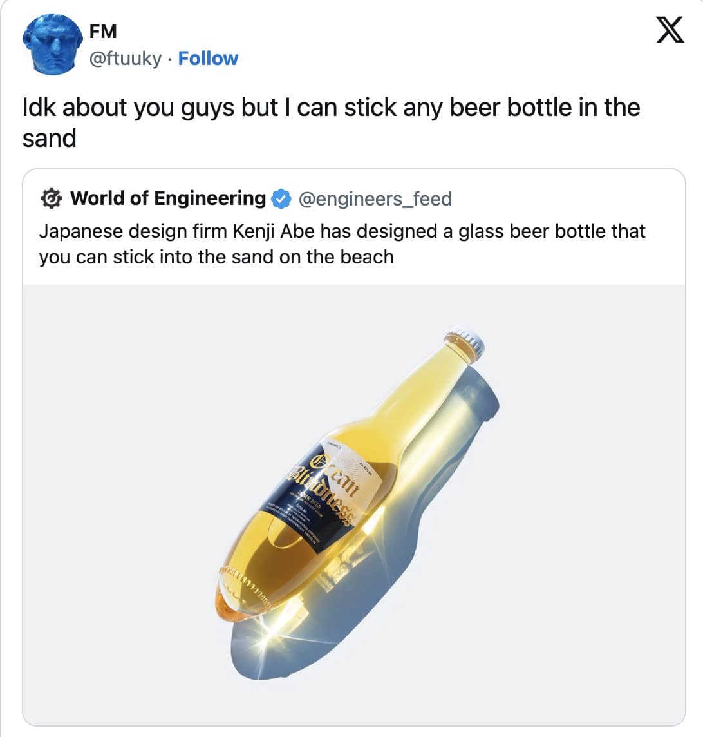This screenshot has width=703, height=737.
Task: Open the X logo in the corner
Action: pyautogui.click(x=670, y=31)
